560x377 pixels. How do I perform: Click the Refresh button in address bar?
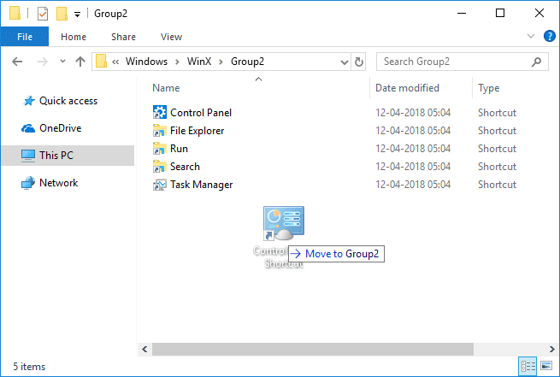coord(359,62)
